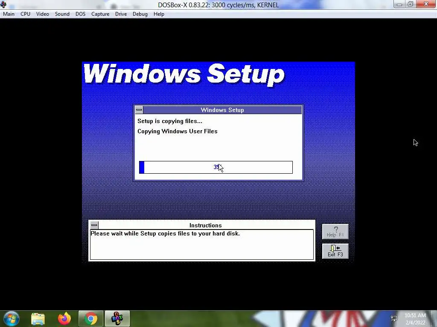Click the DOSBox-X title bar app icon
437x327 pixels.
tap(3, 4)
